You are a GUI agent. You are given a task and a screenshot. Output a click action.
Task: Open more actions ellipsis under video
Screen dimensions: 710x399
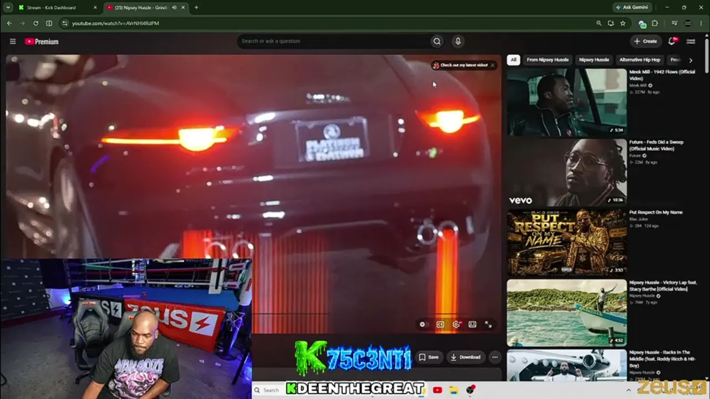point(495,357)
